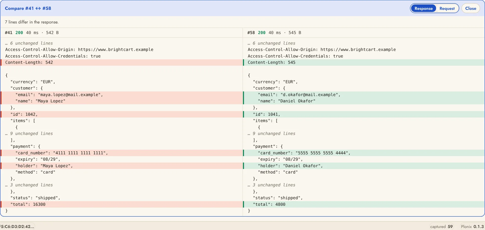Expand 3 unchanged lines in #41 pane
The image size is (485, 230).
click(x=29, y=185)
